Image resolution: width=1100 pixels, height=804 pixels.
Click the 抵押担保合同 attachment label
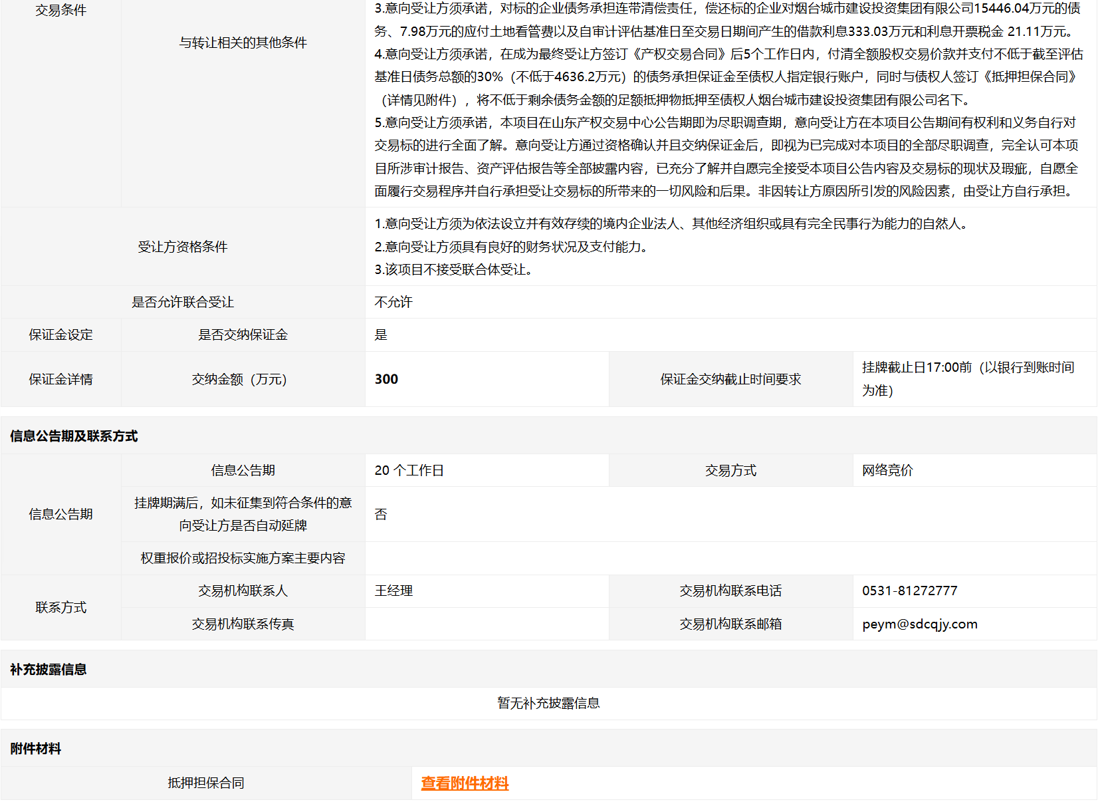206,783
